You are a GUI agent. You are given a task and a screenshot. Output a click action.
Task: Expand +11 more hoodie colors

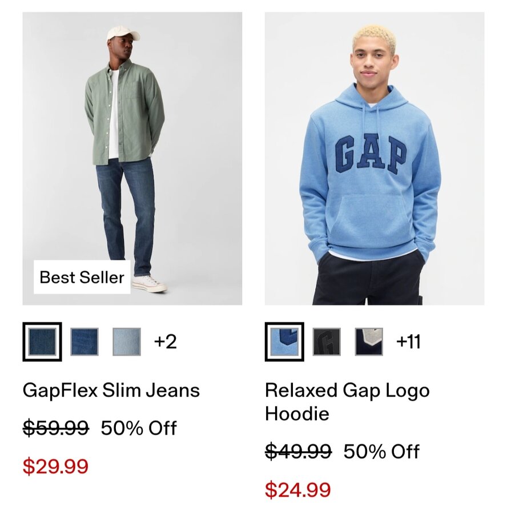[x=408, y=342]
